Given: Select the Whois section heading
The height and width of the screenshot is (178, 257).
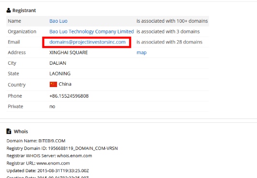Looking at the screenshot, I should click(x=21, y=132).
